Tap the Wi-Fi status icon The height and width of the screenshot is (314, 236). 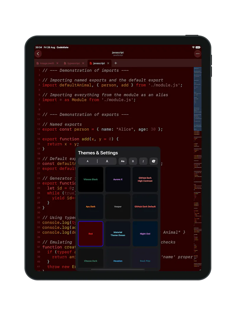(193, 47)
